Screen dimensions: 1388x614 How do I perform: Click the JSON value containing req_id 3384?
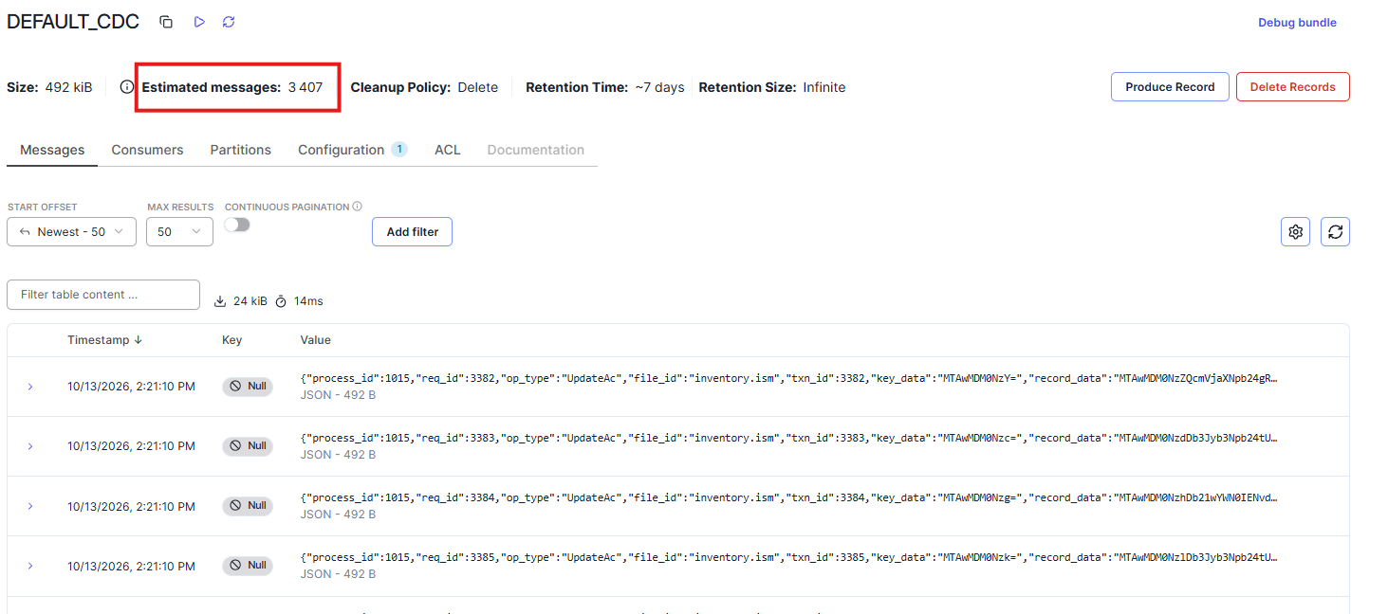(x=789, y=497)
